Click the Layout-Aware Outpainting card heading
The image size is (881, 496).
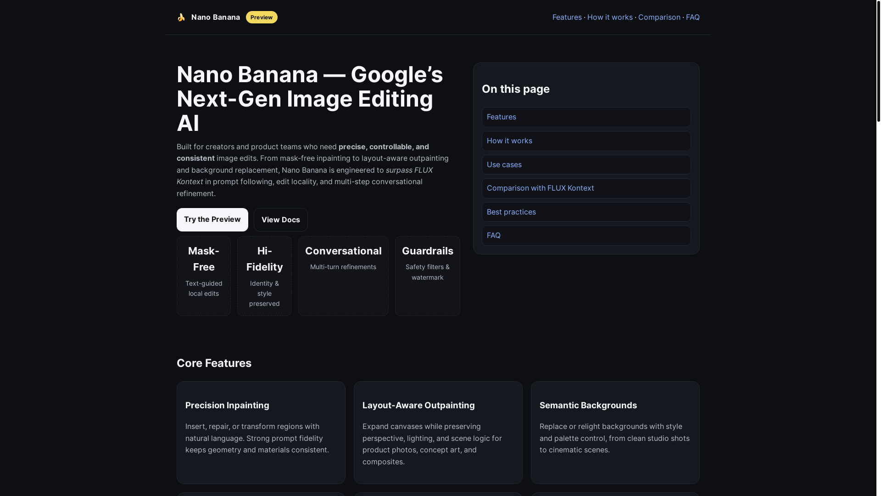pos(418,406)
